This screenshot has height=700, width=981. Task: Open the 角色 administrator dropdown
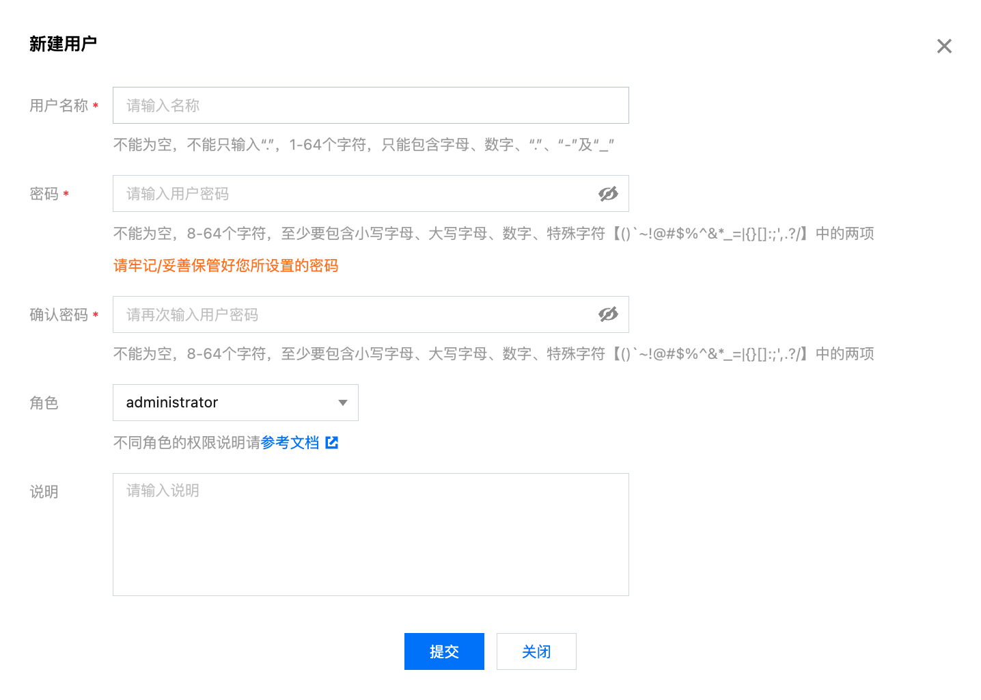pyautogui.click(x=235, y=403)
